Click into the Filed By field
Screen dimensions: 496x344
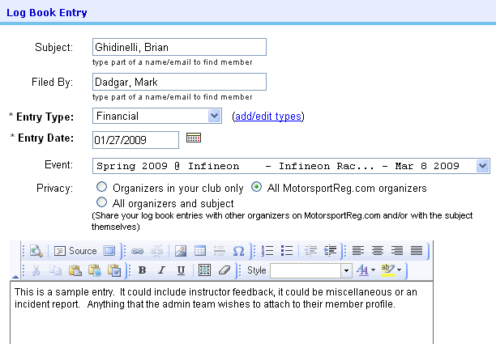(179, 82)
